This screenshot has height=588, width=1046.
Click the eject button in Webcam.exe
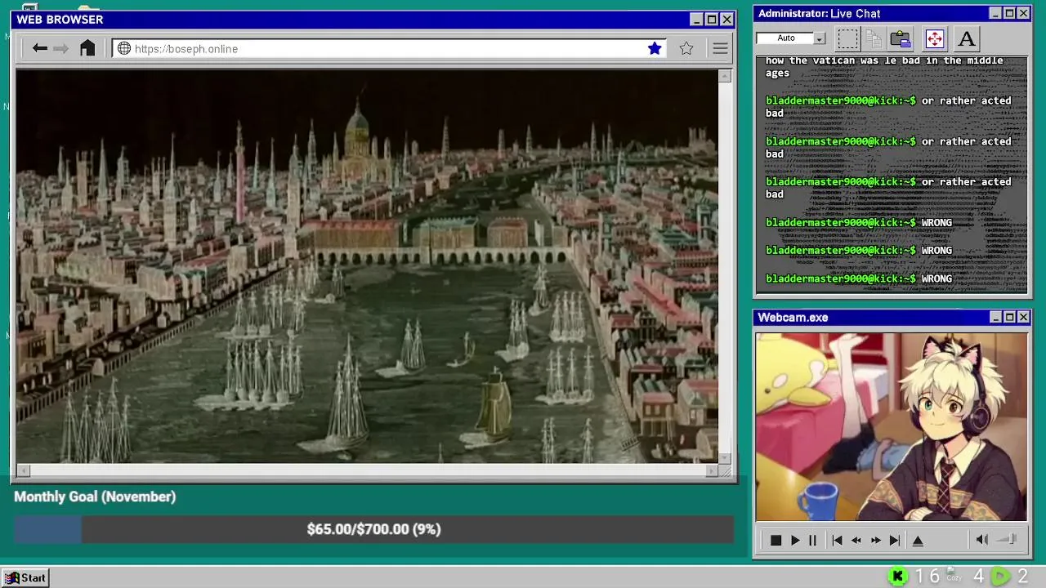pyautogui.click(x=918, y=540)
